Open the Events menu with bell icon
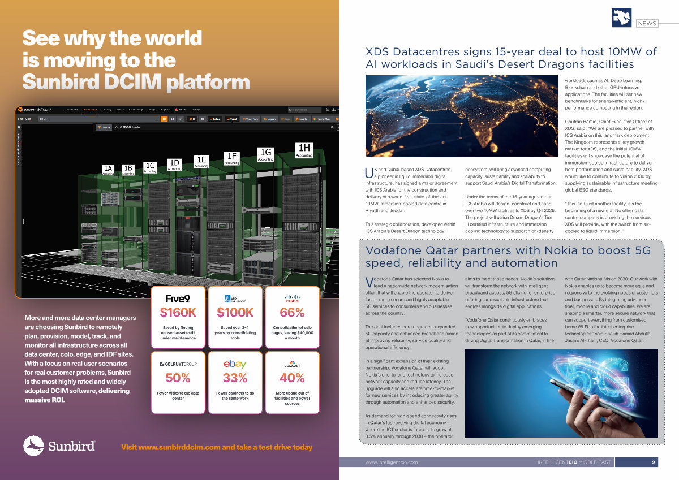This screenshot has width=679, height=480. pyautogui.click(x=181, y=110)
